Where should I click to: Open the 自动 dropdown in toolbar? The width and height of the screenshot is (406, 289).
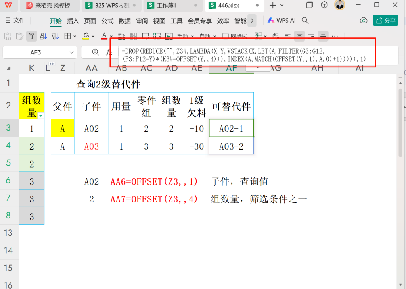(x=208, y=36)
